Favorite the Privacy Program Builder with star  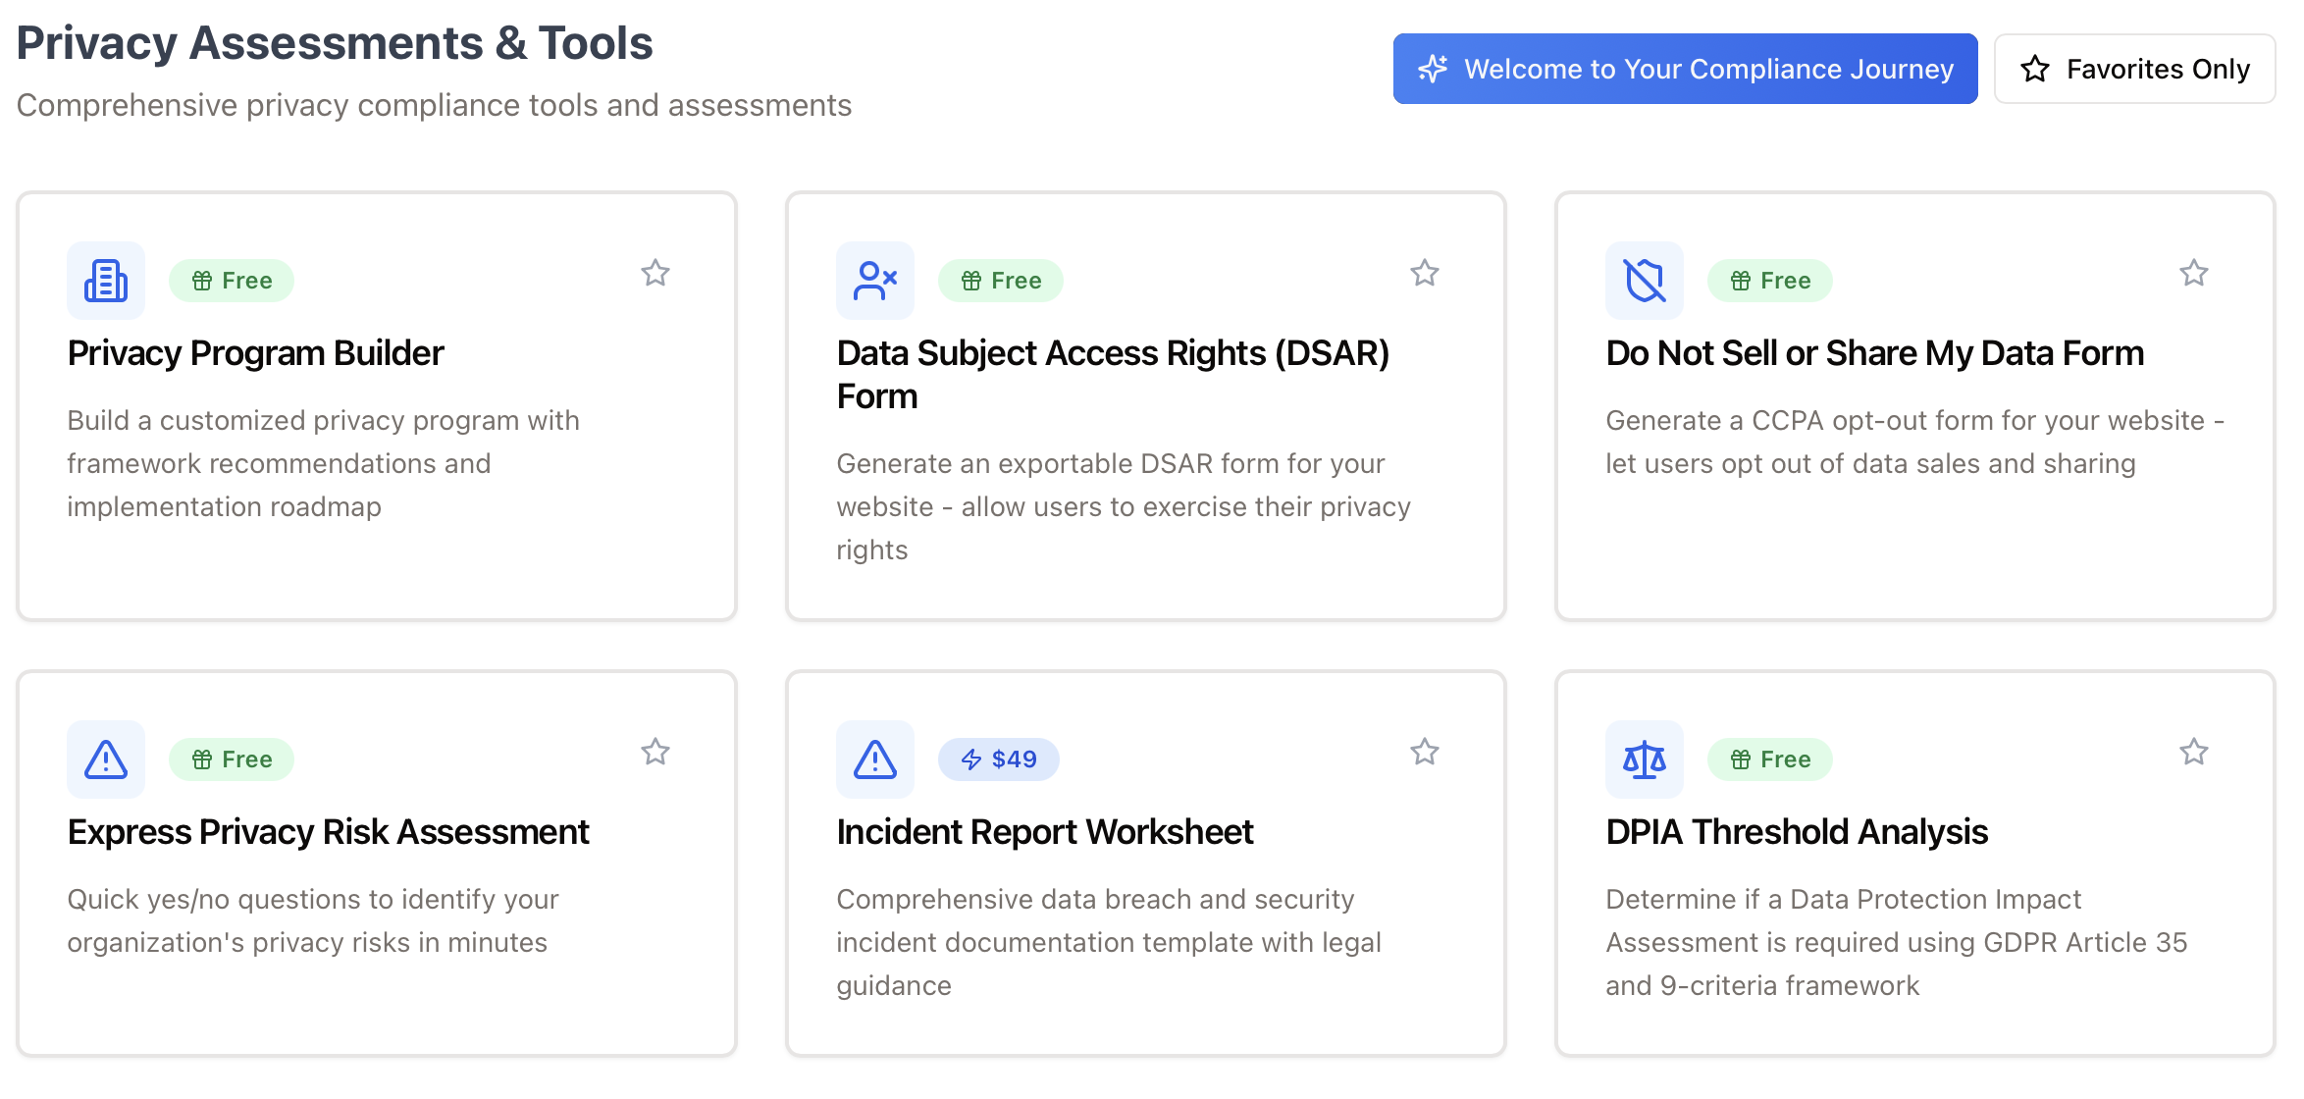[655, 273]
